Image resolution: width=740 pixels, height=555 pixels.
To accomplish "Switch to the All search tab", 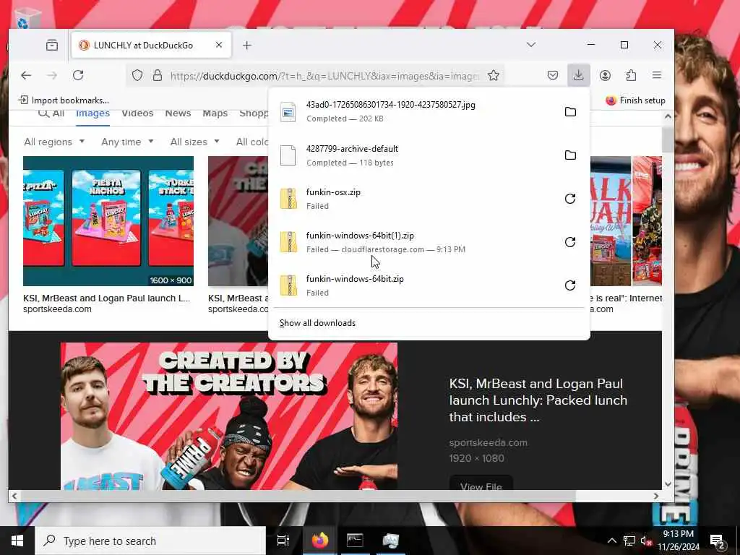I will click(51, 113).
